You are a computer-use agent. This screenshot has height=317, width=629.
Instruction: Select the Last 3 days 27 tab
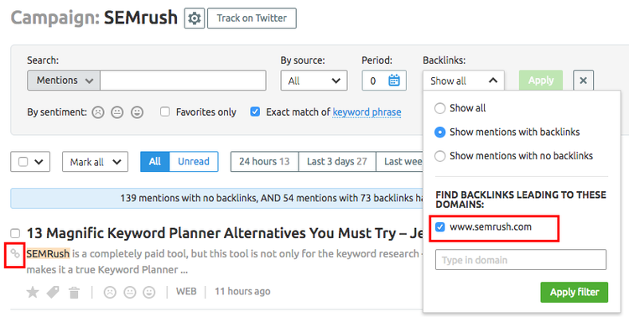pos(337,161)
